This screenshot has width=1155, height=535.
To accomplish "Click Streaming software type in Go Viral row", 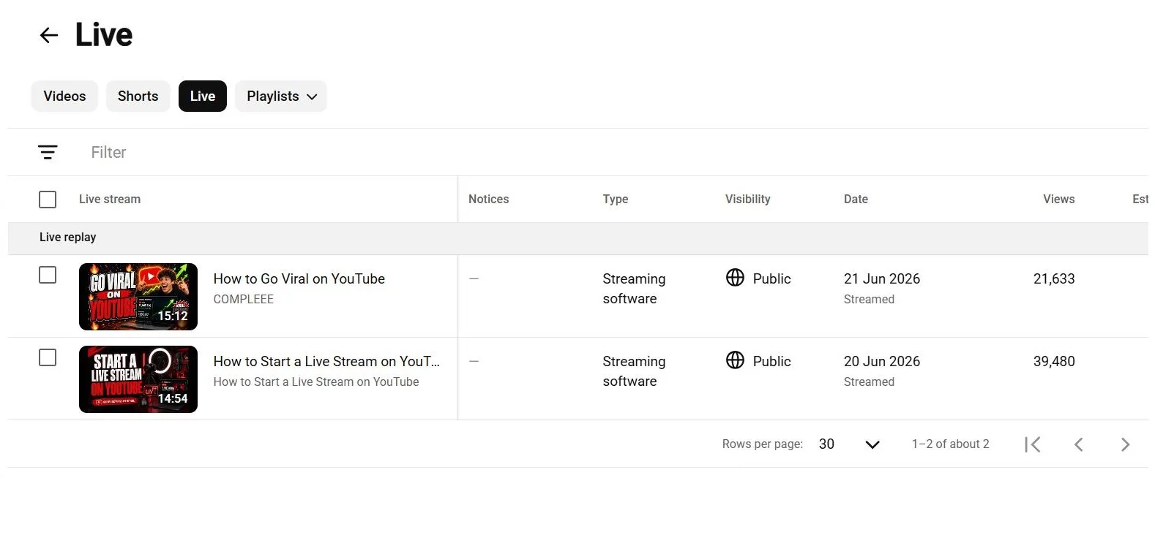I will click(x=634, y=289).
